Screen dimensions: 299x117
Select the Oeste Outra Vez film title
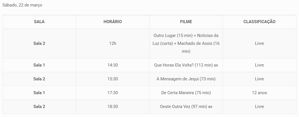(184, 107)
